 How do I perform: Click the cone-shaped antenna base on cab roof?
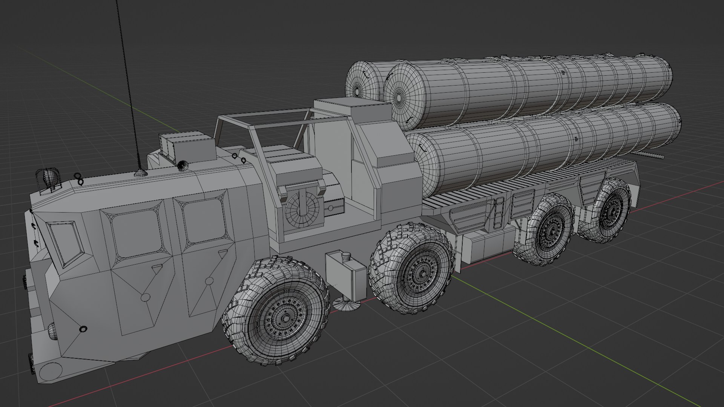coord(140,173)
